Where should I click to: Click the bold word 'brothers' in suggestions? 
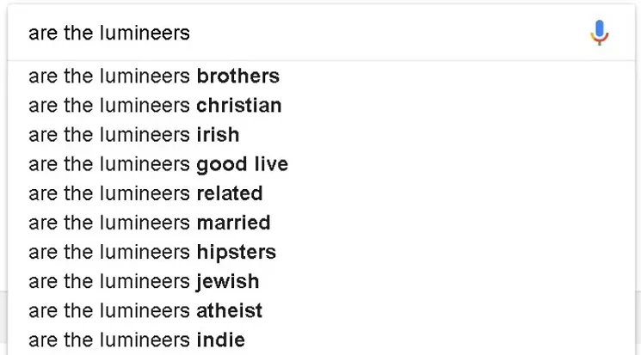pyautogui.click(x=238, y=76)
